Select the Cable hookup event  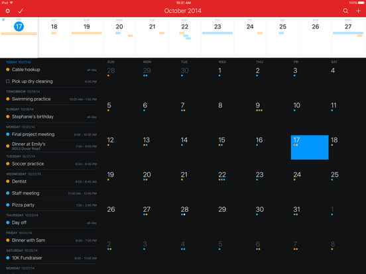51,69
